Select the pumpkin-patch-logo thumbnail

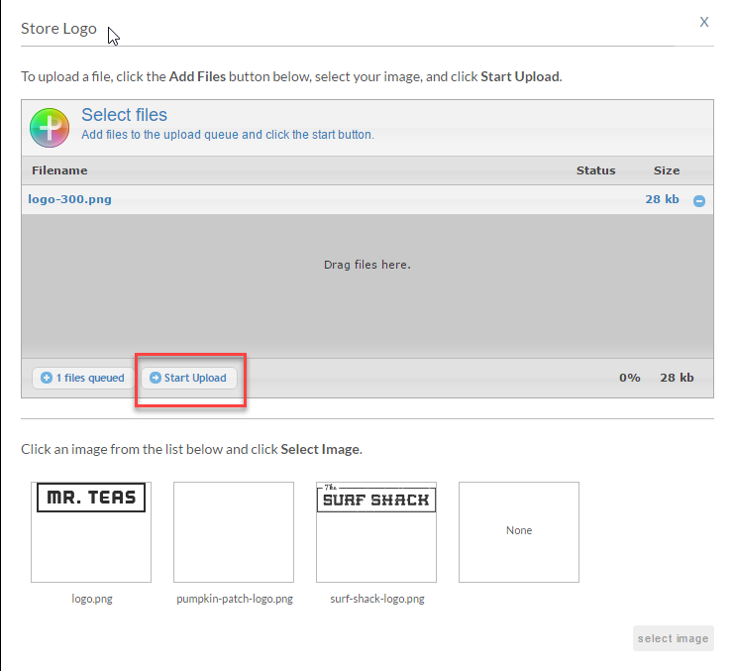234,532
